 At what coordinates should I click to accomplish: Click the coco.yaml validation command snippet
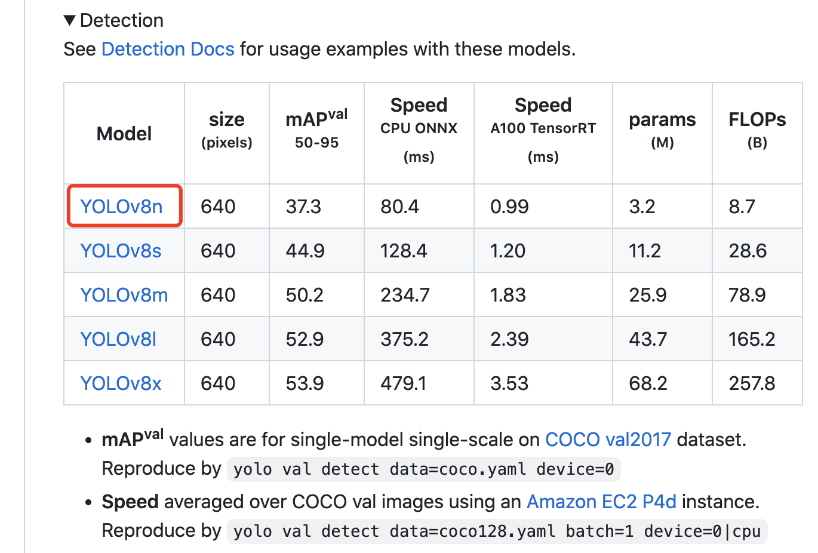[424, 469]
